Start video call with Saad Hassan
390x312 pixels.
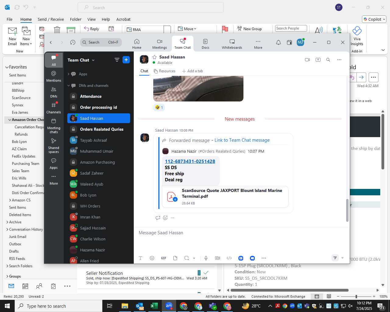coord(307,60)
